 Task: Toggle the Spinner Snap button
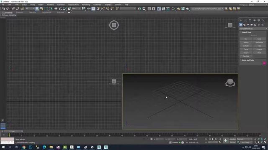112,9
